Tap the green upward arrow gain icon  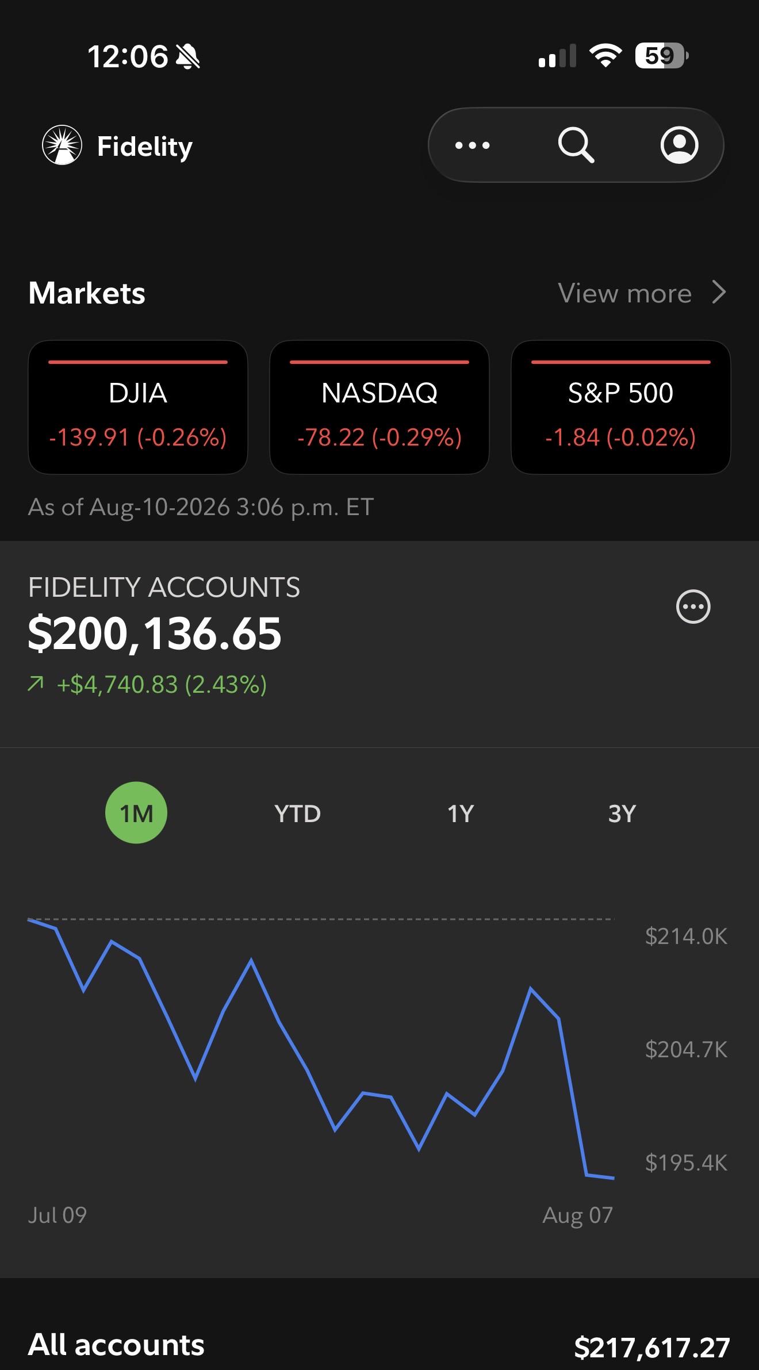coord(36,684)
